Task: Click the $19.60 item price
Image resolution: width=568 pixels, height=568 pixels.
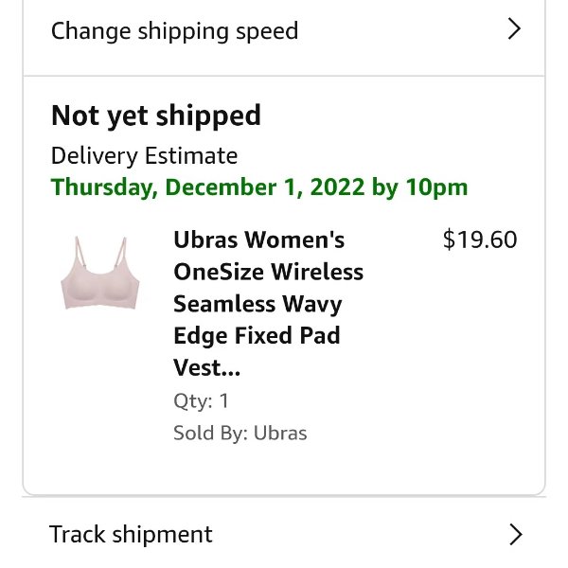Action: [480, 240]
